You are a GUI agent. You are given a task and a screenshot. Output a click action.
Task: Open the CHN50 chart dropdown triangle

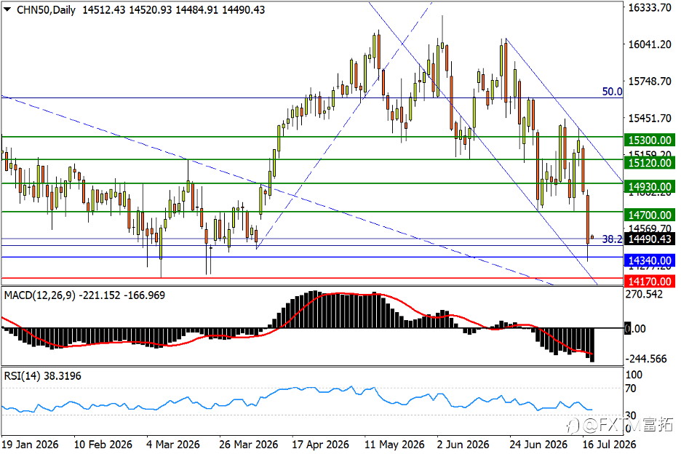tap(7, 9)
